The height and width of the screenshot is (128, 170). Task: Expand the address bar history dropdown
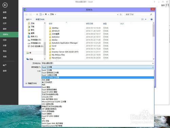coord(118,15)
